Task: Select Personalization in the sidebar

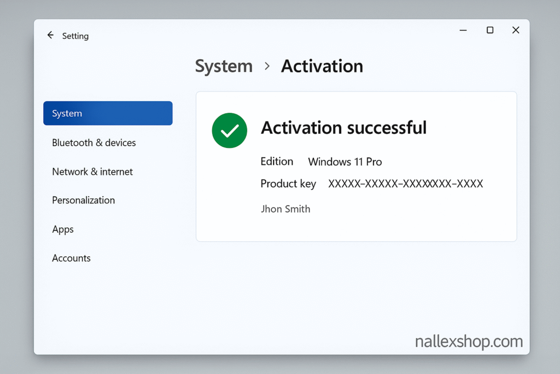Action: (x=83, y=200)
